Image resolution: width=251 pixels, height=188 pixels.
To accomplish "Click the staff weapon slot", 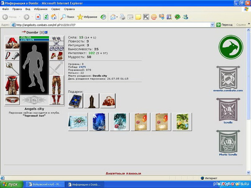I will coord(12,68).
